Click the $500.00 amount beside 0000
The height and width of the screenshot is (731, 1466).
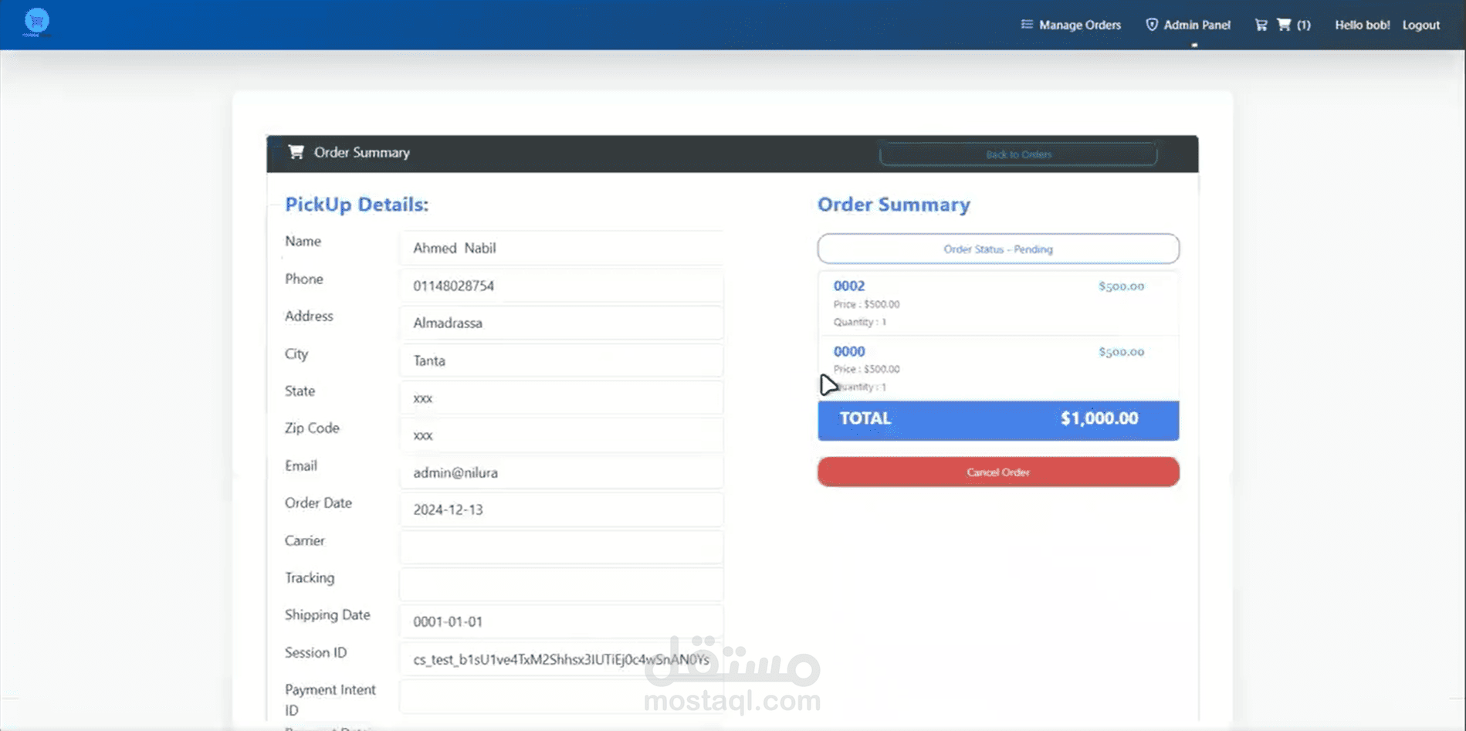click(x=1122, y=352)
